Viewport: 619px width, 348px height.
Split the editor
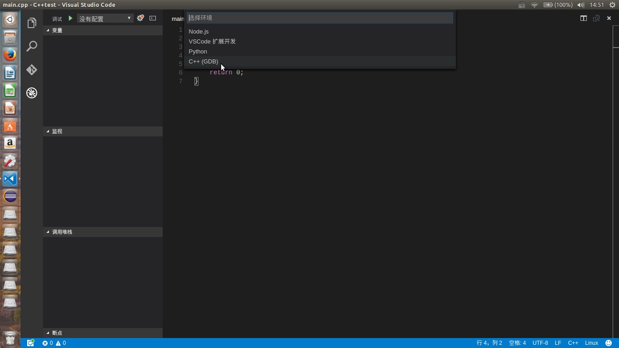pos(584,18)
